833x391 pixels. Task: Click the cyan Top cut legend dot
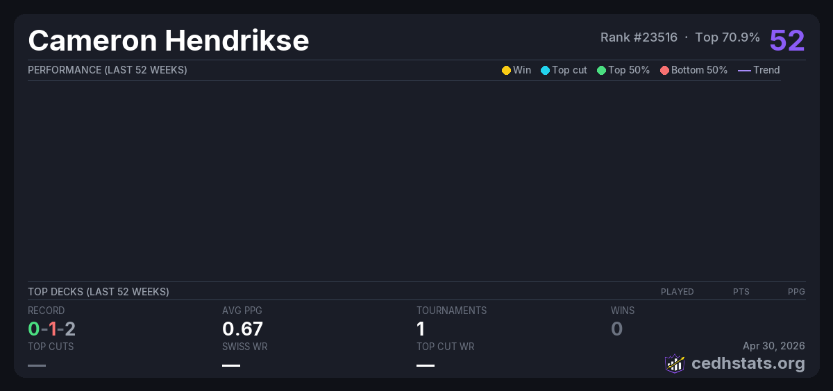coord(545,70)
